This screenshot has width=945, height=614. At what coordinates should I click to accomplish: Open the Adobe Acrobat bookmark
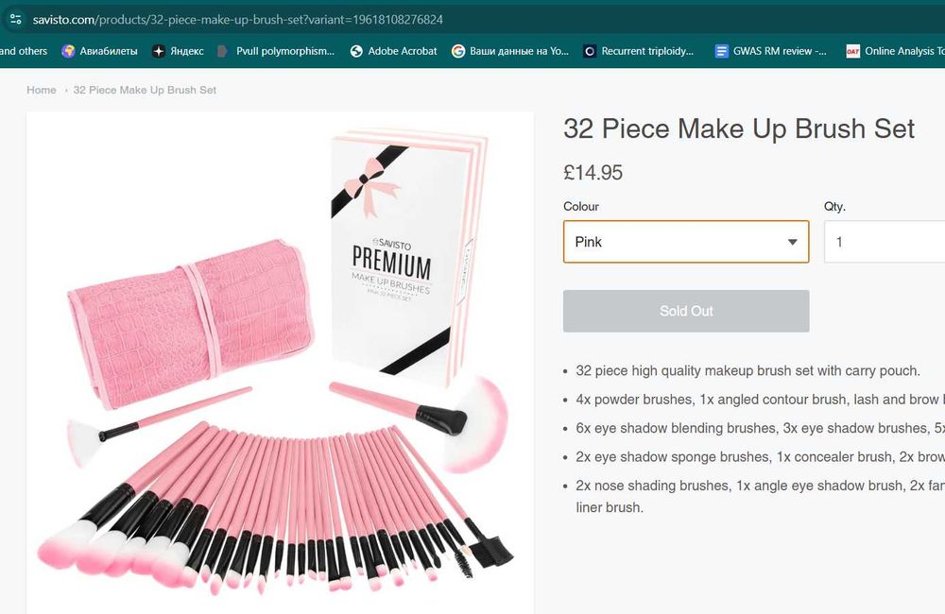[x=394, y=51]
